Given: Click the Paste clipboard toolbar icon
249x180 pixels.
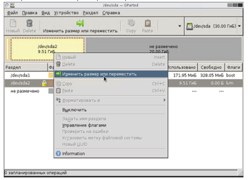Looking at the screenshot, I should (148, 23).
